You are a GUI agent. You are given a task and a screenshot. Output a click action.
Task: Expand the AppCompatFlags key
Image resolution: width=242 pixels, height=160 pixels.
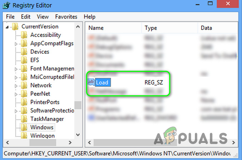point(16,44)
